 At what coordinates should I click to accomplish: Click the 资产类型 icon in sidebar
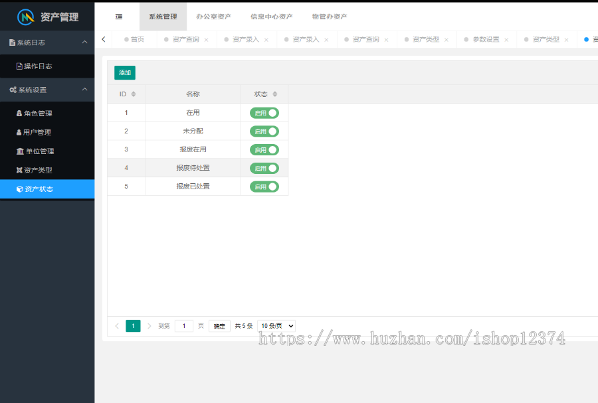point(19,170)
